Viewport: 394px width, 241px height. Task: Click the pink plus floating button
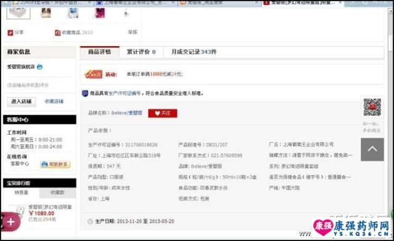(10, 222)
